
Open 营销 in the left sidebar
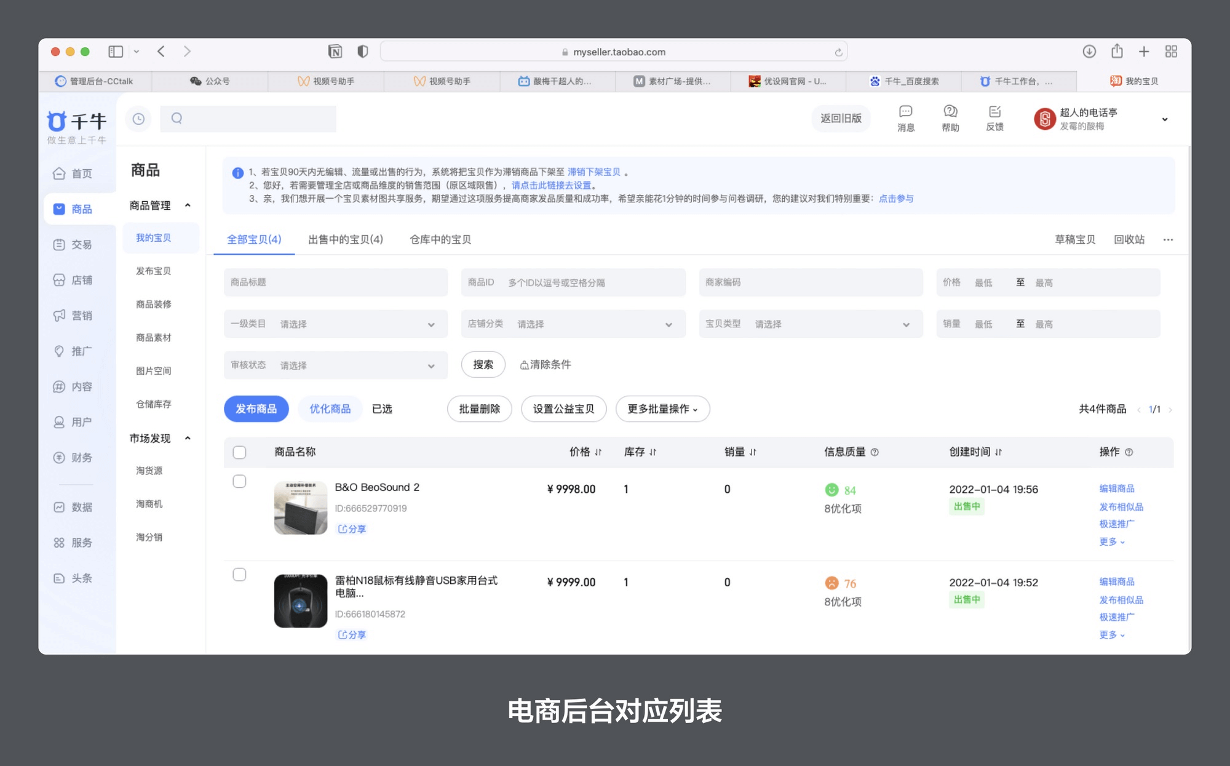click(73, 316)
